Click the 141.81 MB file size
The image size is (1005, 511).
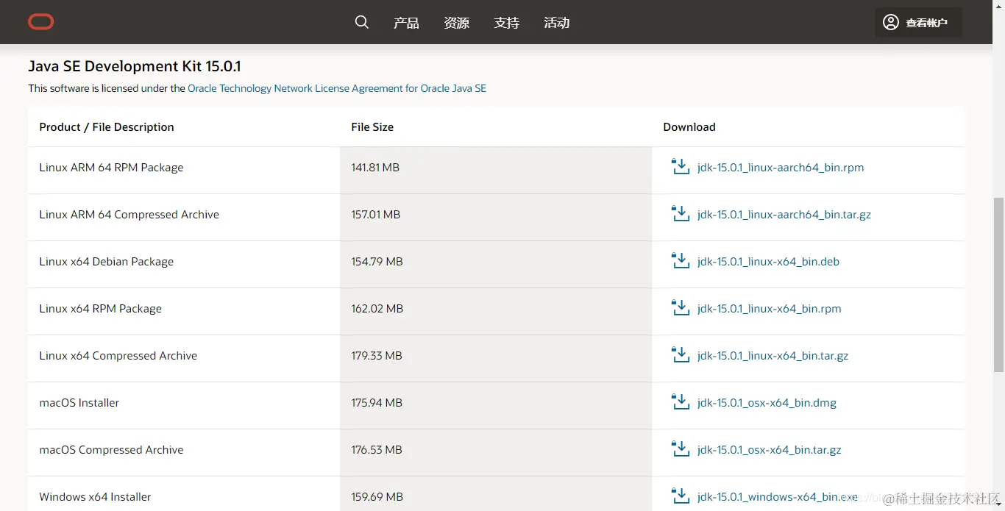(x=375, y=168)
